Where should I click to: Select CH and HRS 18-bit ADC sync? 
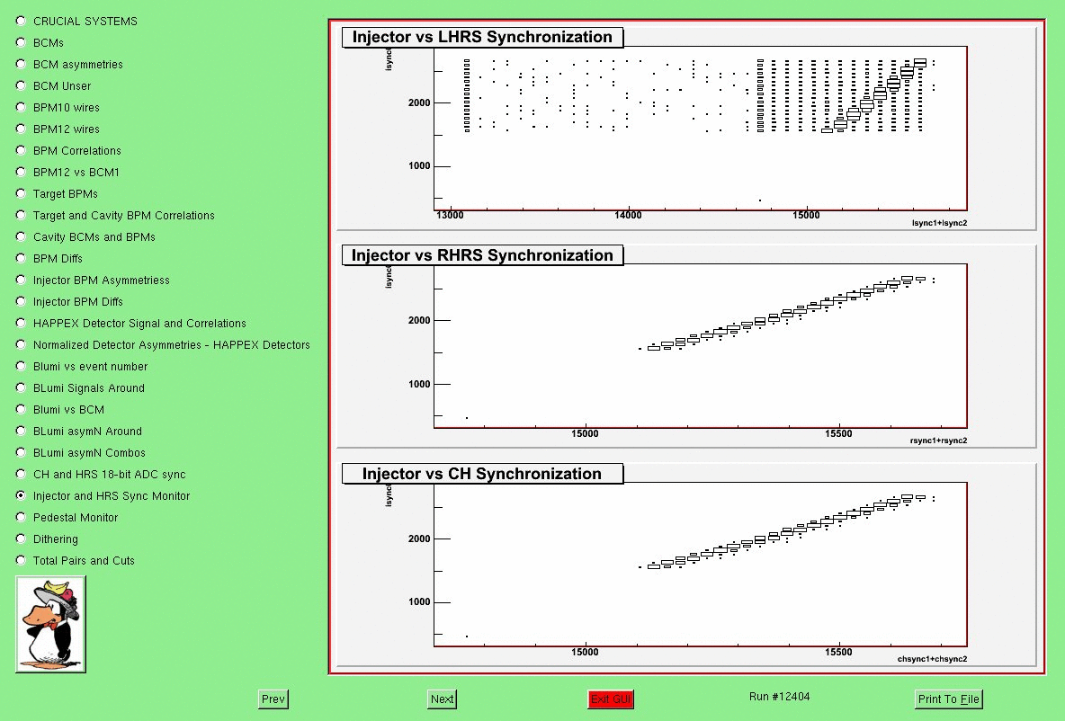(21, 474)
